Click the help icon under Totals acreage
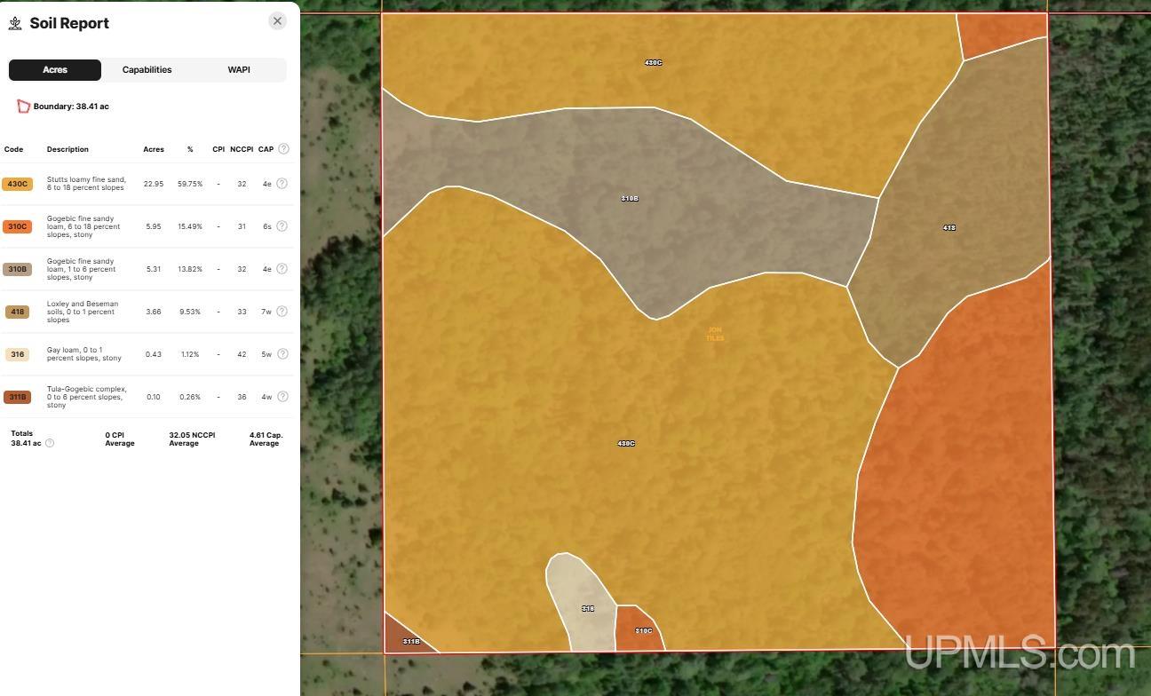1151x696 pixels. pyautogui.click(x=50, y=443)
